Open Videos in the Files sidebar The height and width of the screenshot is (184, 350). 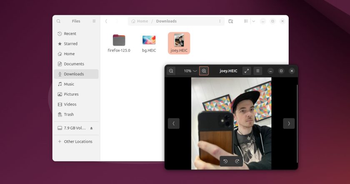76,104
